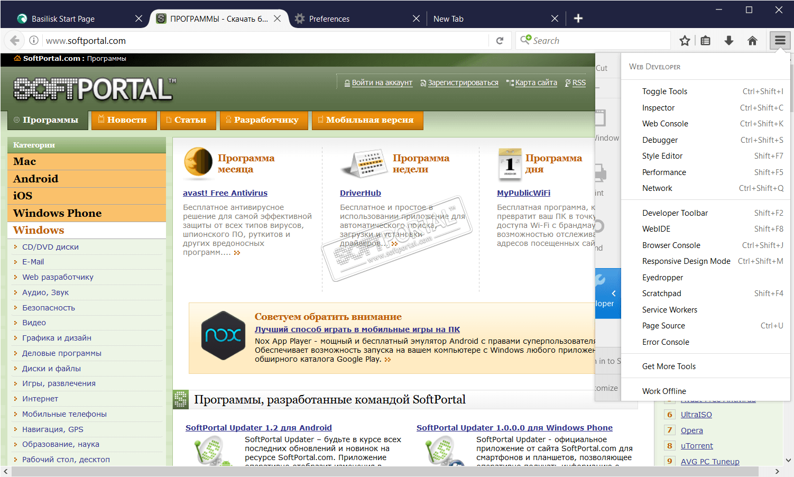
Task: Toggle Work Offline
Action: tap(706, 391)
